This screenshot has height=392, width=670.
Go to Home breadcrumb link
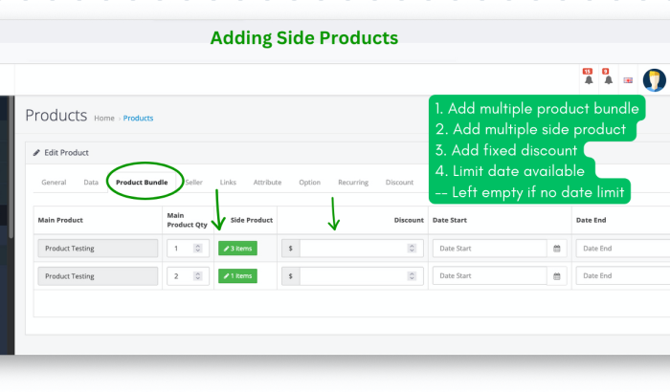(104, 119)
